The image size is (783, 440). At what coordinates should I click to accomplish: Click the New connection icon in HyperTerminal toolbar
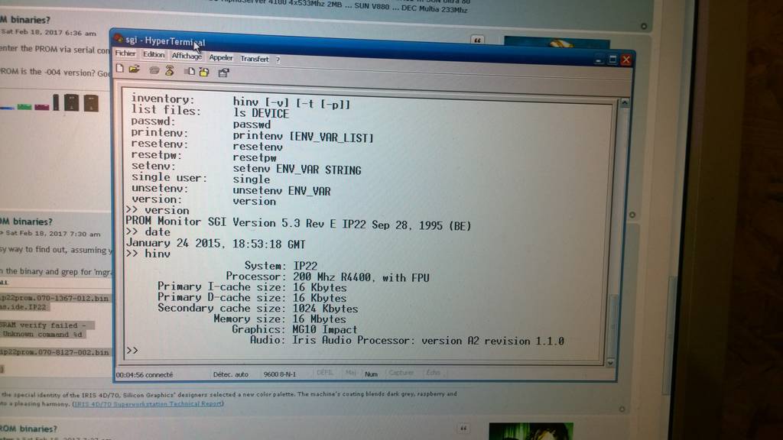pos(120,68)
